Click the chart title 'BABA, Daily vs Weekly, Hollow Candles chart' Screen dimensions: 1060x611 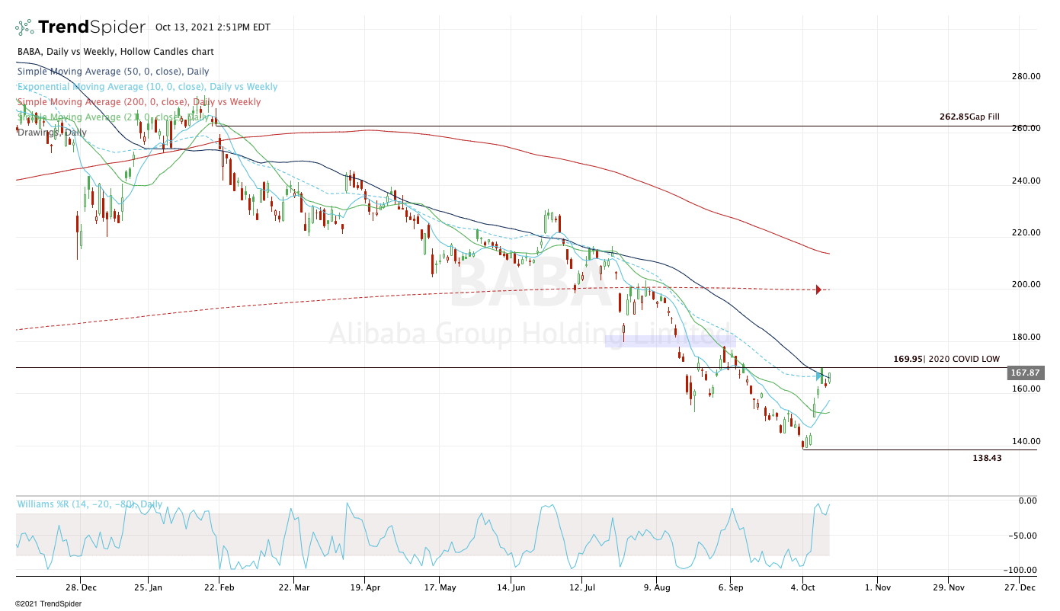pos(115,52)
